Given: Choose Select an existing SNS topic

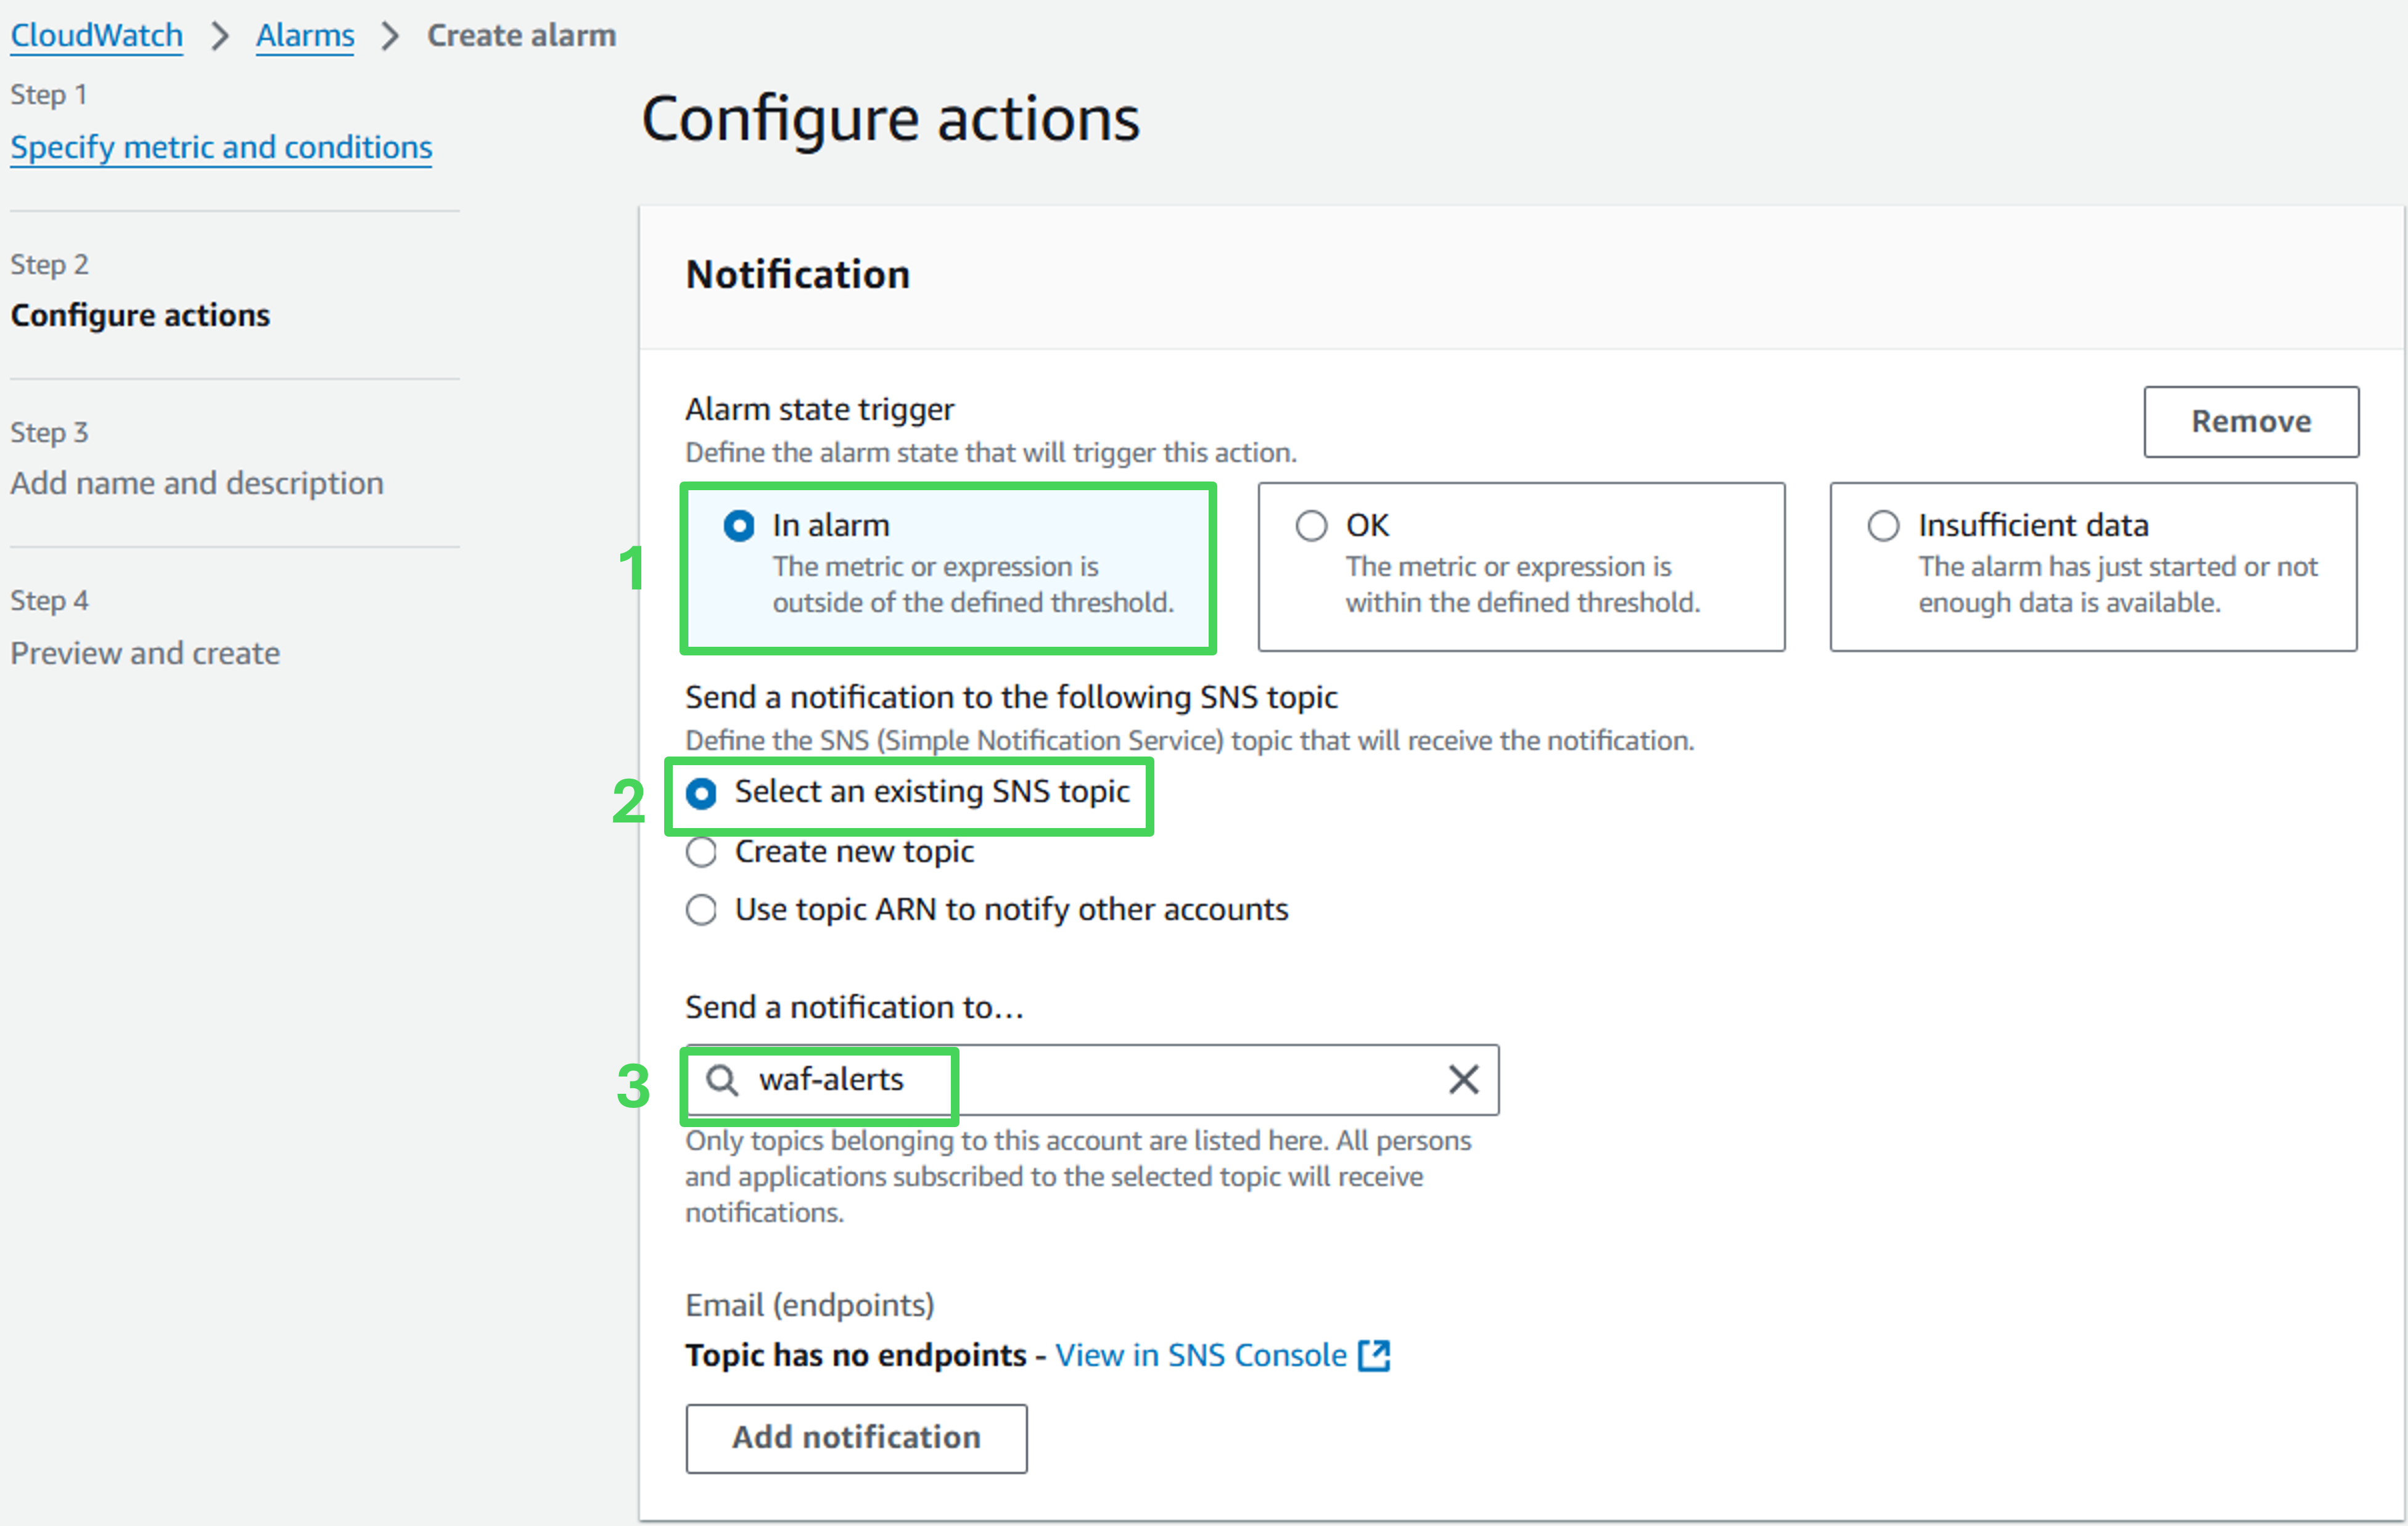Looking at the screenshot, I should 701,794.
